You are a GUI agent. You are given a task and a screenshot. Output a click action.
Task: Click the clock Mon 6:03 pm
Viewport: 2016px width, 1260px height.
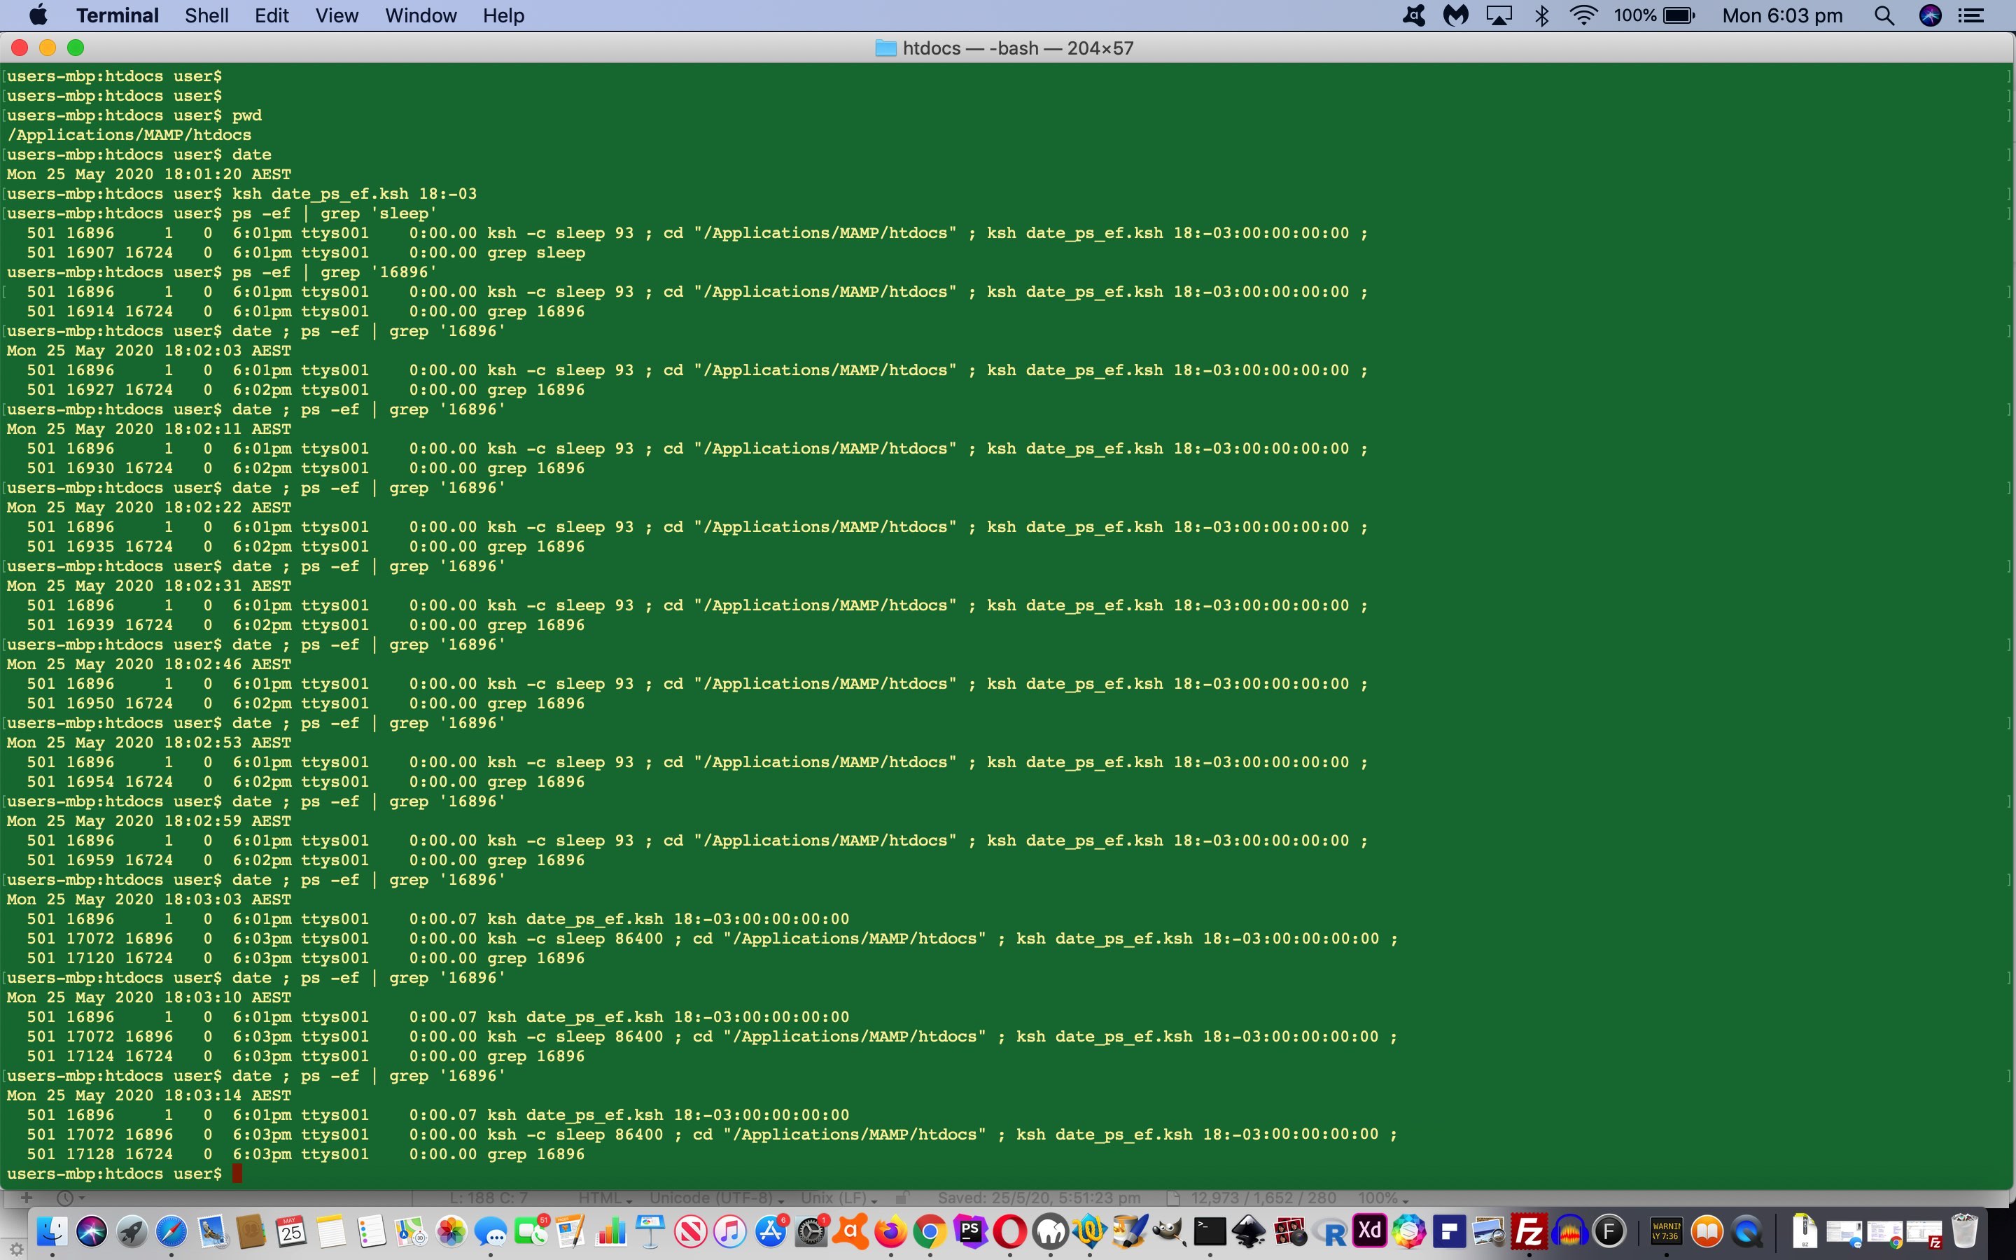[1782, 15]
